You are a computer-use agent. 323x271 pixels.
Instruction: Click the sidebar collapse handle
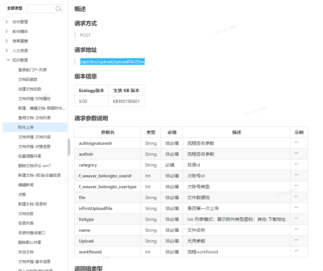point(69,147)
